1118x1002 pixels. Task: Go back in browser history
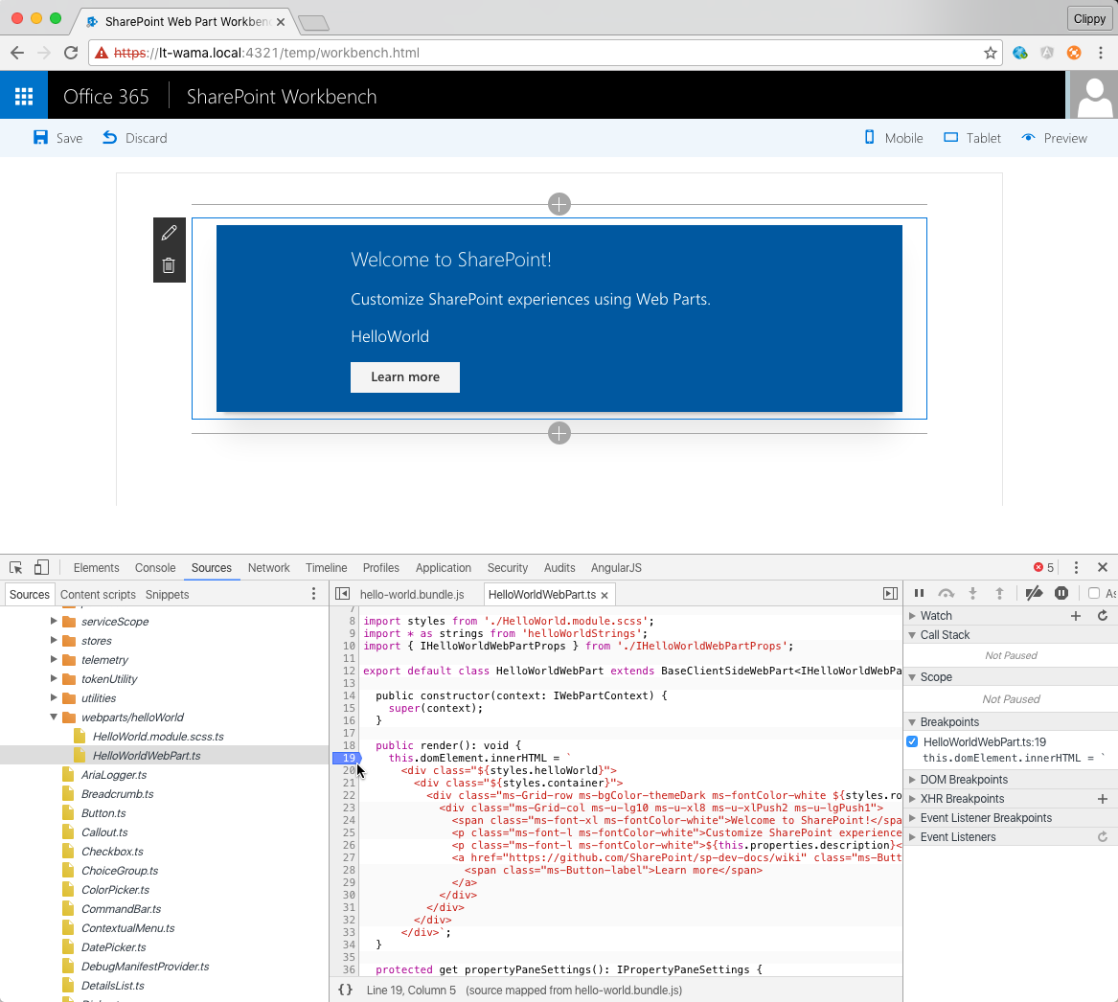tap(17, 53)
